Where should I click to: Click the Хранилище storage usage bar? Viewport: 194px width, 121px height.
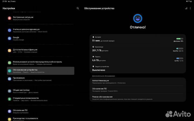(179, 49)
